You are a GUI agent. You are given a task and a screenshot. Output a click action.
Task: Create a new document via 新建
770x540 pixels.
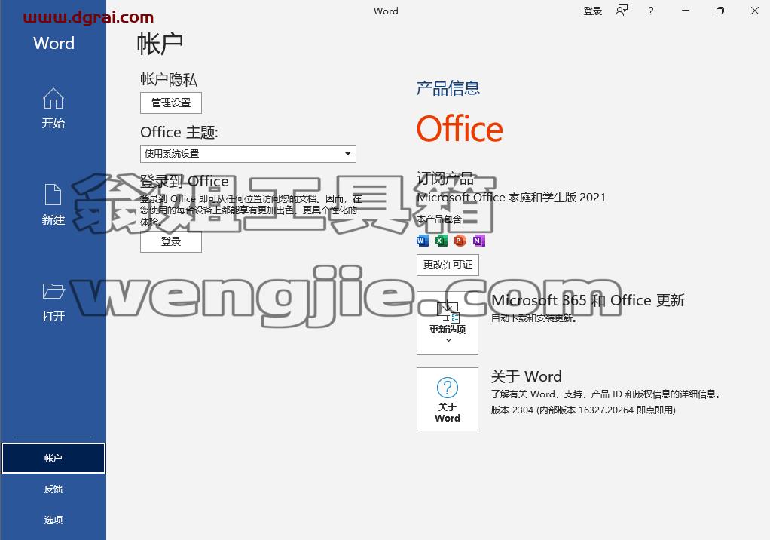coord(53,204)
